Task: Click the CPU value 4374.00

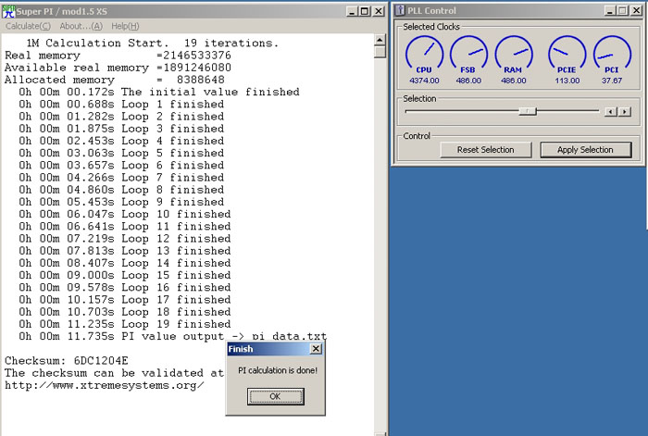Action: coord(424,81)
